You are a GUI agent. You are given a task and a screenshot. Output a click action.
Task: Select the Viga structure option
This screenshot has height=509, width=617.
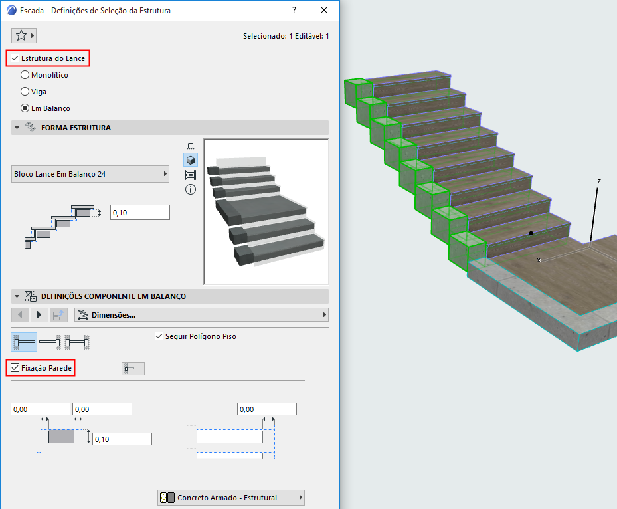pos(25,92)
